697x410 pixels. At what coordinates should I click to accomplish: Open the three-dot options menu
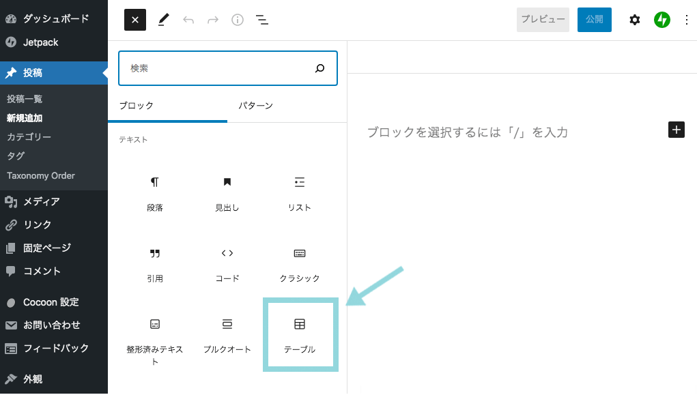(686, 20)
